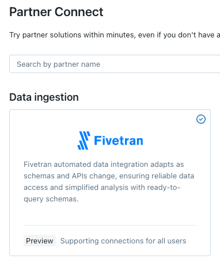Select the Supporting connections for all users text
Screen dimensions: 220x263
(123, 241)
